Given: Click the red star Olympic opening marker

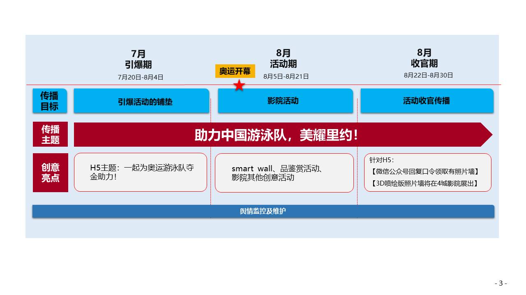Looking at the screenshot, I should click(x=239, y=86).
